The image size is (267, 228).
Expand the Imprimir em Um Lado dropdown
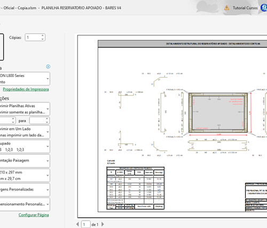coord(25,132)
